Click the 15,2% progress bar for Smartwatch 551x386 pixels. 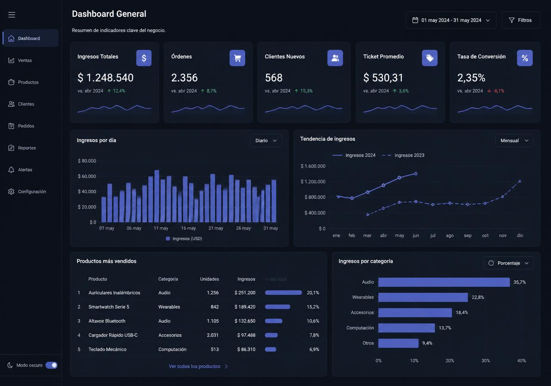pyautogui.click(x=278, y=307)
